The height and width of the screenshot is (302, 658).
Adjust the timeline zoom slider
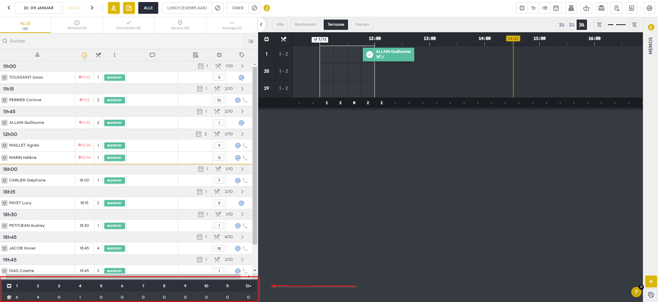[617, 25]
